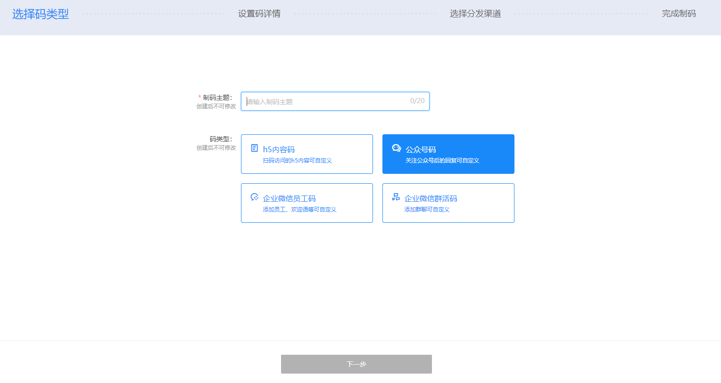Go to 选择分发渠道 step
The width and height of the screenshot is (721, 383).
tap(475, 14)
